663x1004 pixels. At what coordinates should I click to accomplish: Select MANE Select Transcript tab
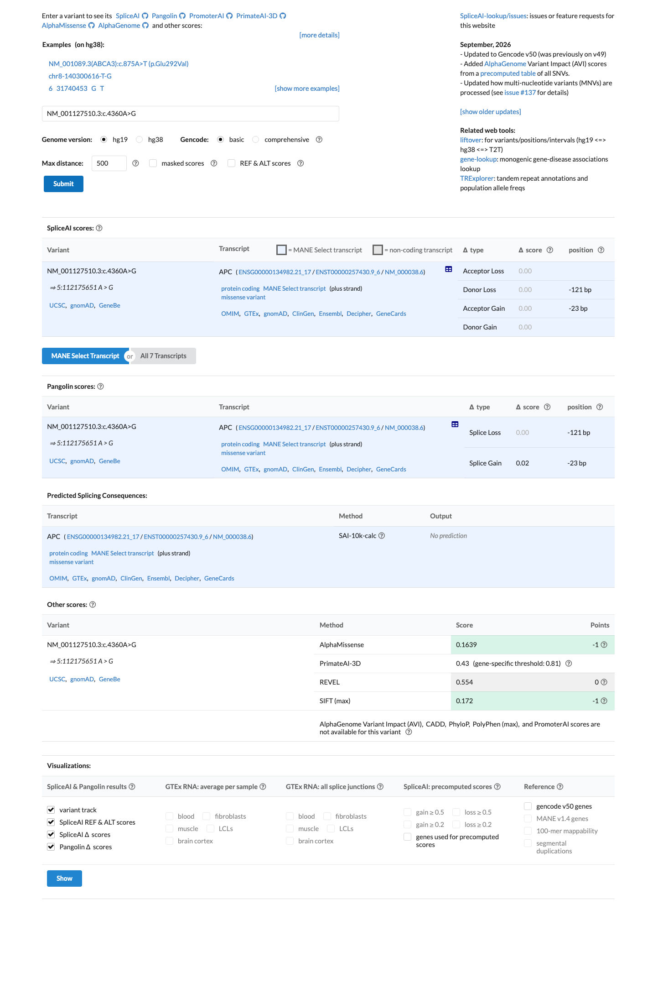point(85,356)
